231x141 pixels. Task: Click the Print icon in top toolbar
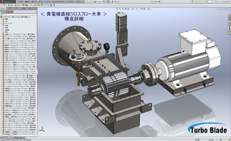(x=99, y=2)
